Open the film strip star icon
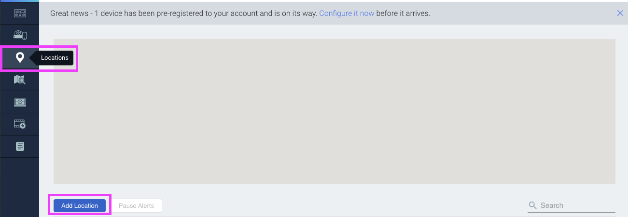The height and width of the screenshot is (217, 628). 20,124
